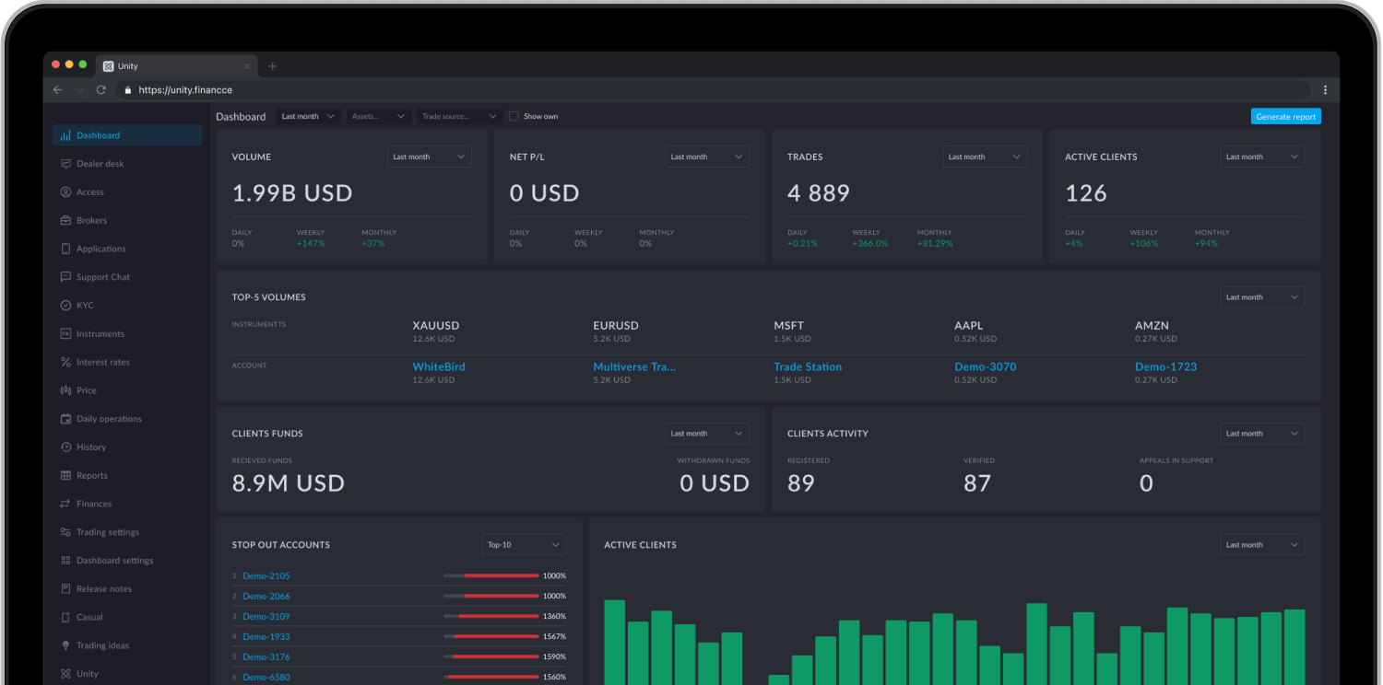Click the Dealer desk sidebar icon
1383x685 pixels.
tap(65, 164)
